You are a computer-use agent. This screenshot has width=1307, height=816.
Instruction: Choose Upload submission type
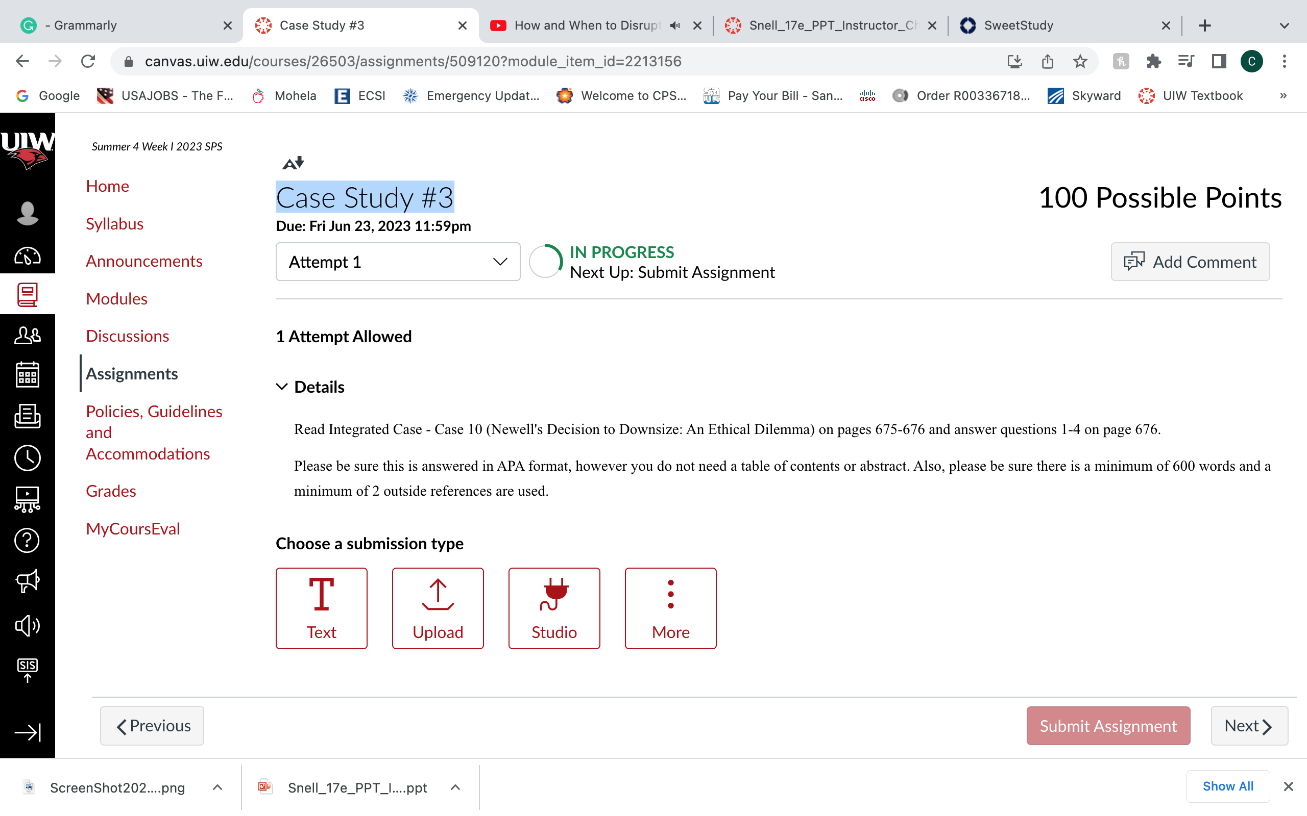438,608
